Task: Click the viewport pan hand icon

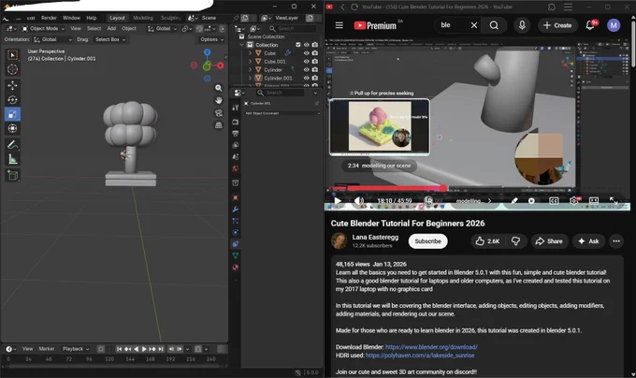Action: (219, 100)
